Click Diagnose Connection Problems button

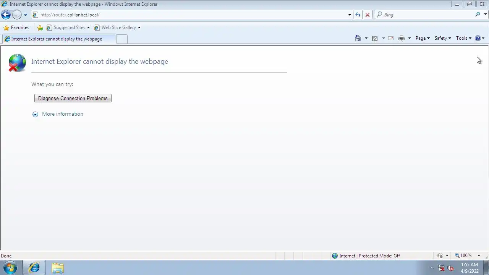point(73,99)
